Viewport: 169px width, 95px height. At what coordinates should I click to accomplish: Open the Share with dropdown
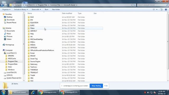click(36, 9)
